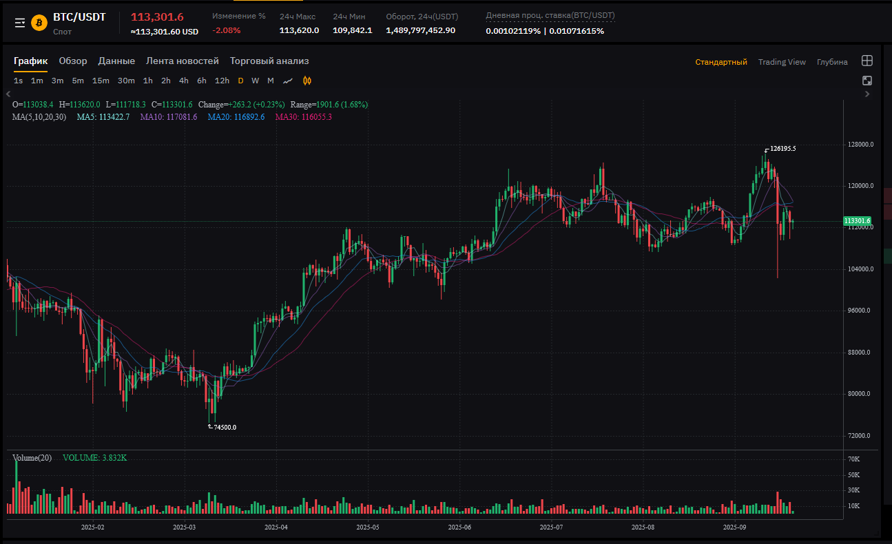Open the BTC/USDT pair selector
This screenshot has width=892, height=544.
click(x=79, y=17)
